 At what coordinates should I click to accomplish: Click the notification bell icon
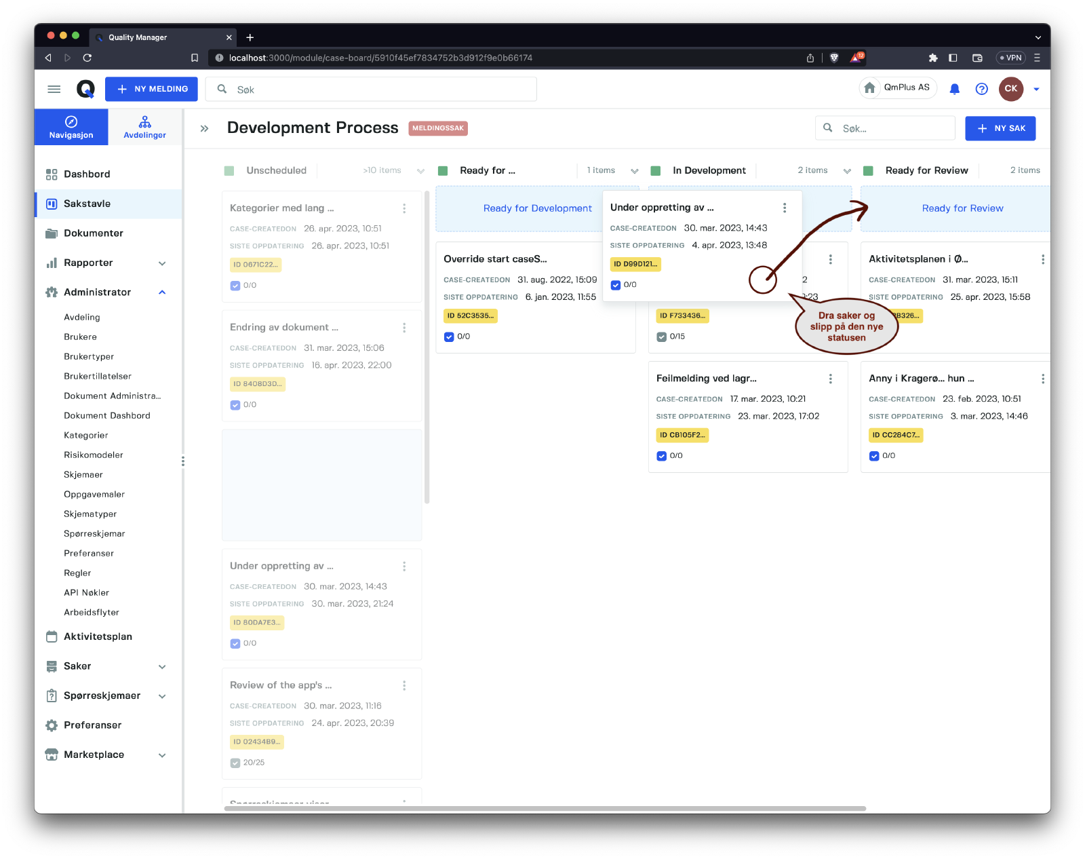(x=954, y=89)
